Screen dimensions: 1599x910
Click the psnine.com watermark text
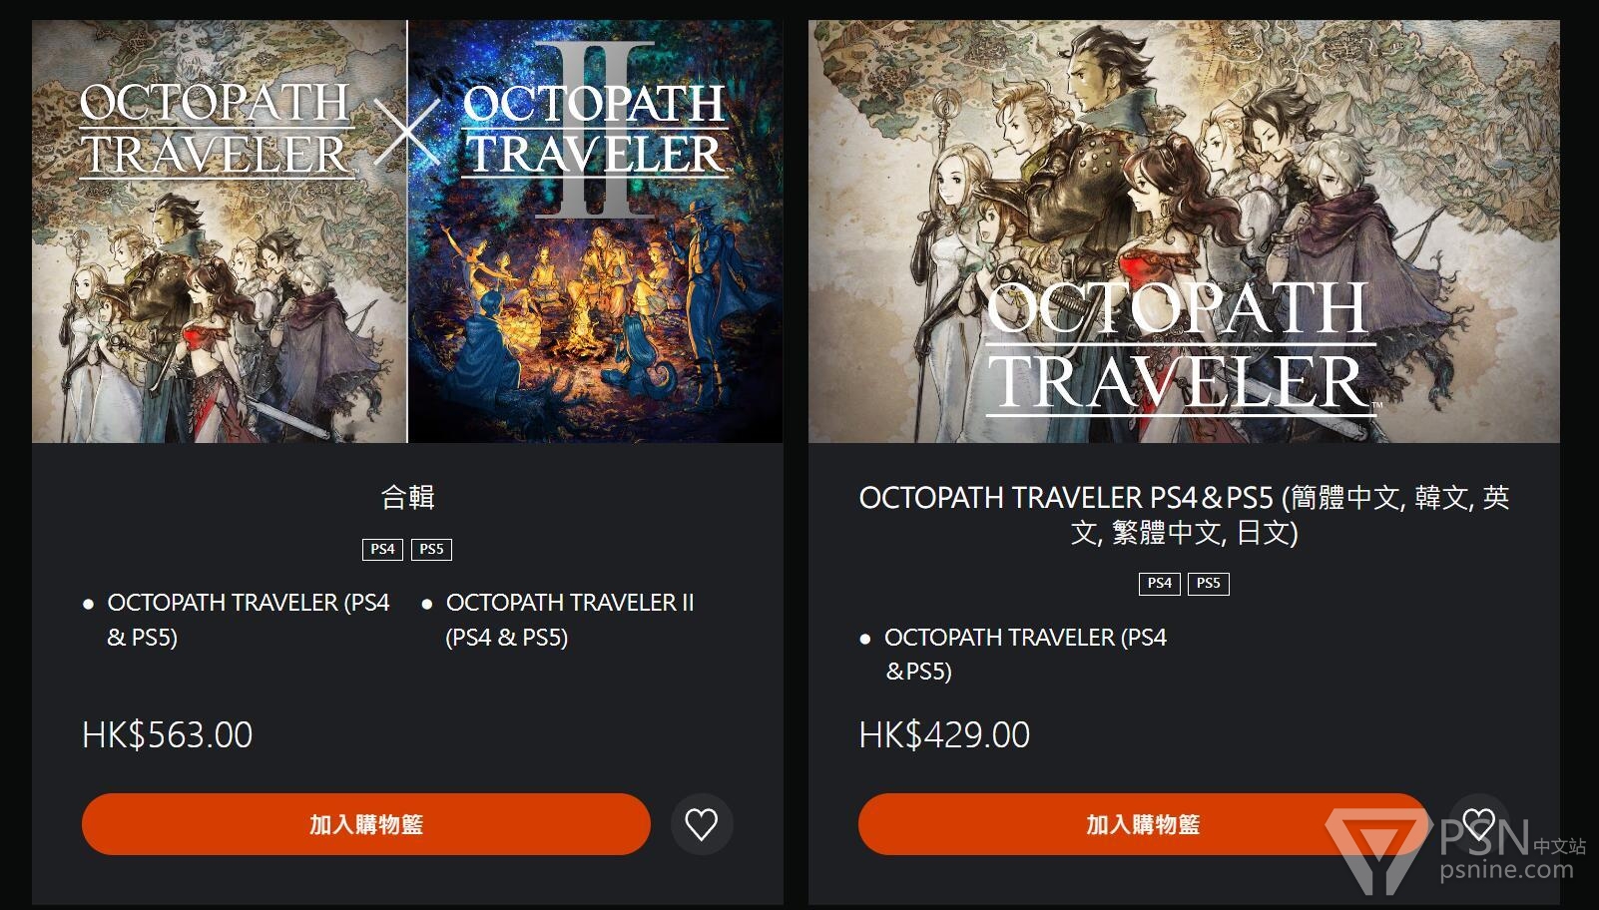[1506, 870]
